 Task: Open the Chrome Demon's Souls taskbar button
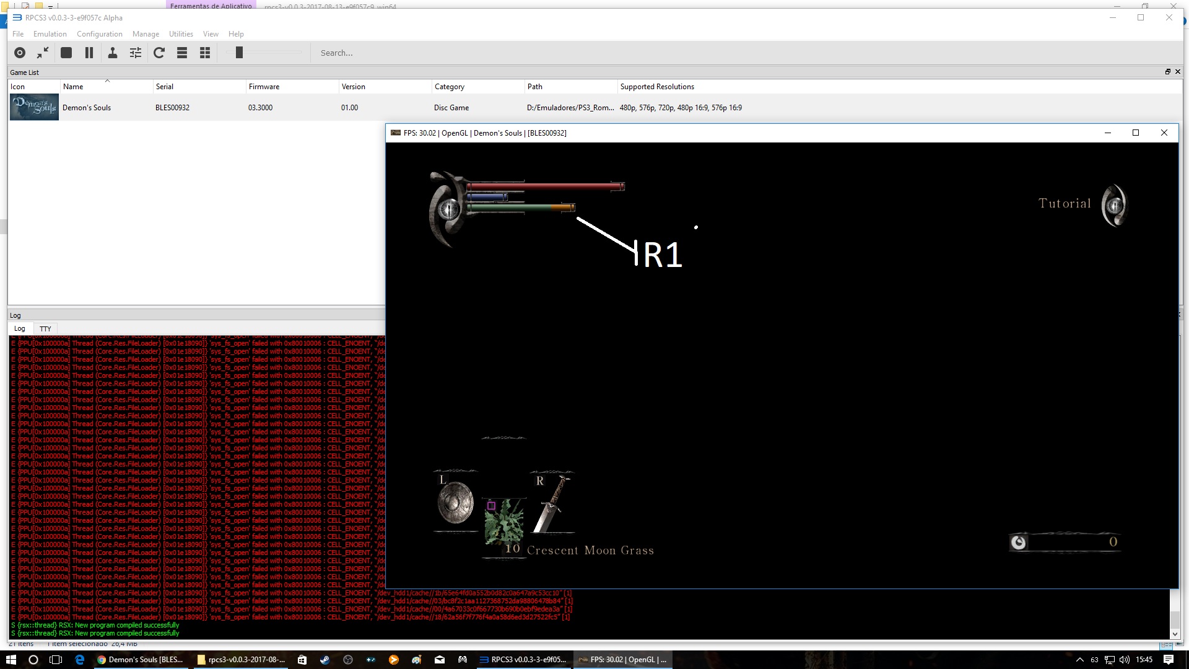(141, 660)
